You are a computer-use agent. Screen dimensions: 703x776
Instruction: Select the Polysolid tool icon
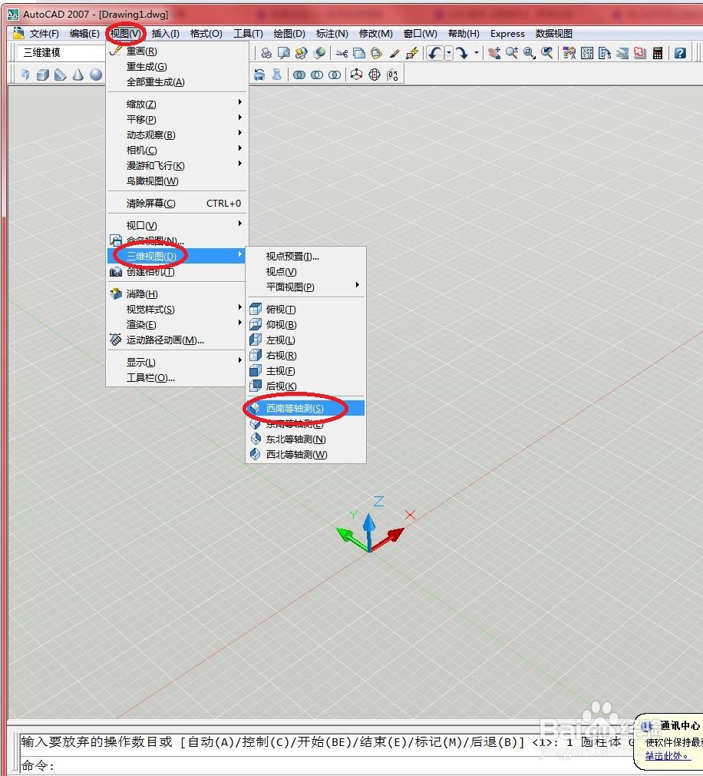click(x=25, y=75)
